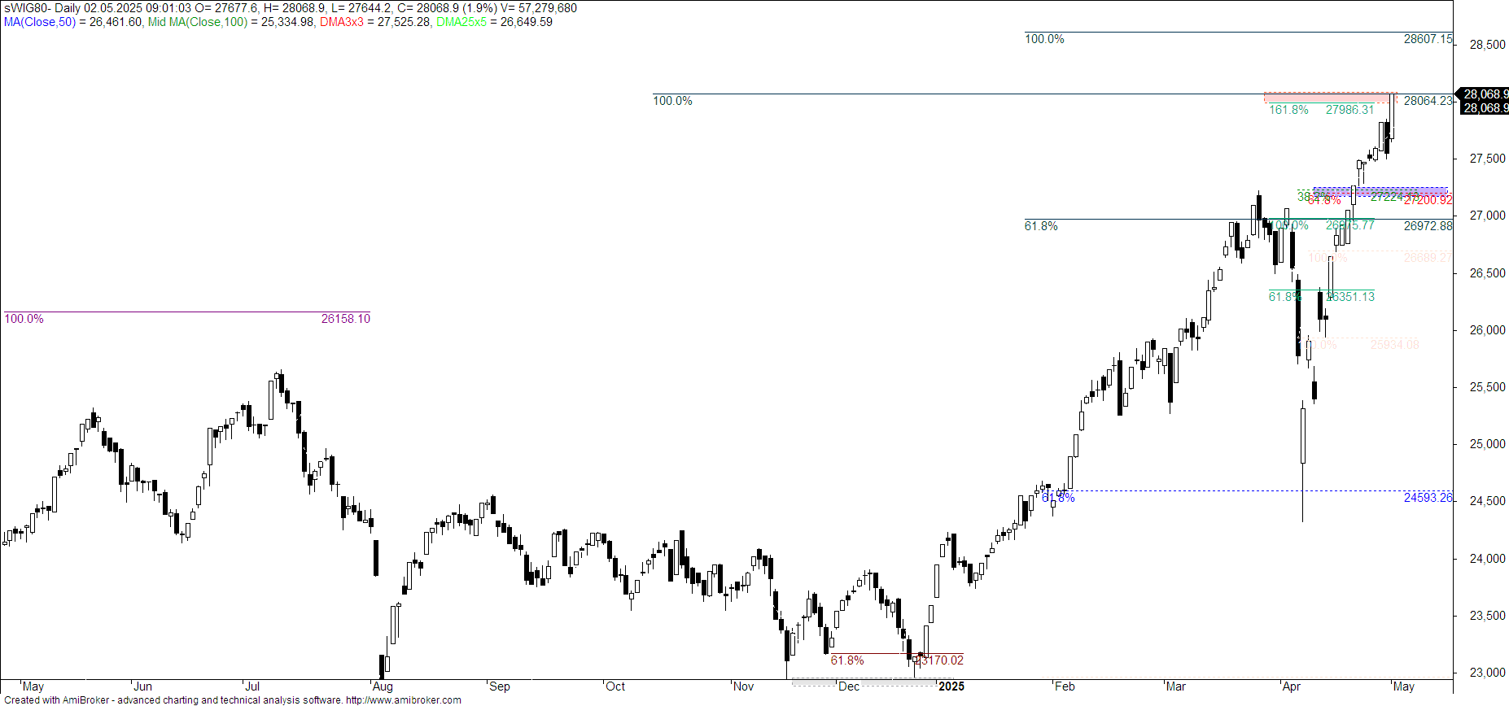Select the 28064.23 price level label
The width and height of the screenshot is (1509, 706).
point(1427,101)
